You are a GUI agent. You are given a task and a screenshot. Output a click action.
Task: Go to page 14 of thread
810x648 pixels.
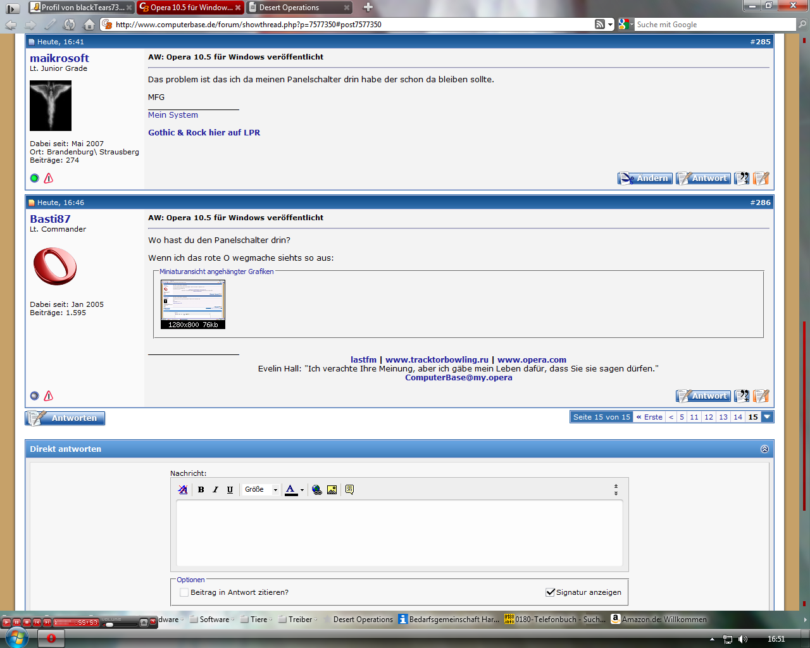point(738,417)
